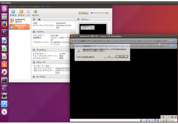Click the General (一般) section header icon
This screenshot has height=124, width=178.
pos(34,19)
